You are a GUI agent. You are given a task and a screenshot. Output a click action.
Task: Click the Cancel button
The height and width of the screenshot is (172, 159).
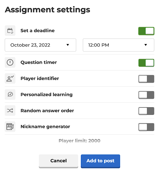tap(58, 161)
